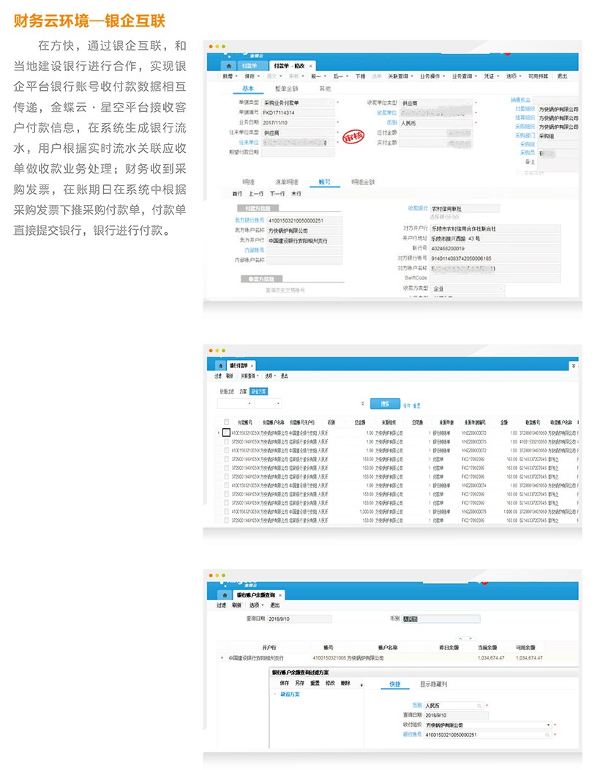Expand the 中国建设银行 row in balance table
Screen dimensions: 600x770
(x=222, y=658)
